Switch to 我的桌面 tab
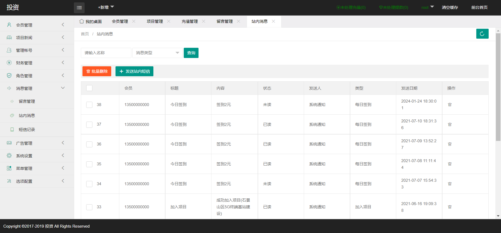The height and width of the screenshot is (233, 501). tap(91, 21)
